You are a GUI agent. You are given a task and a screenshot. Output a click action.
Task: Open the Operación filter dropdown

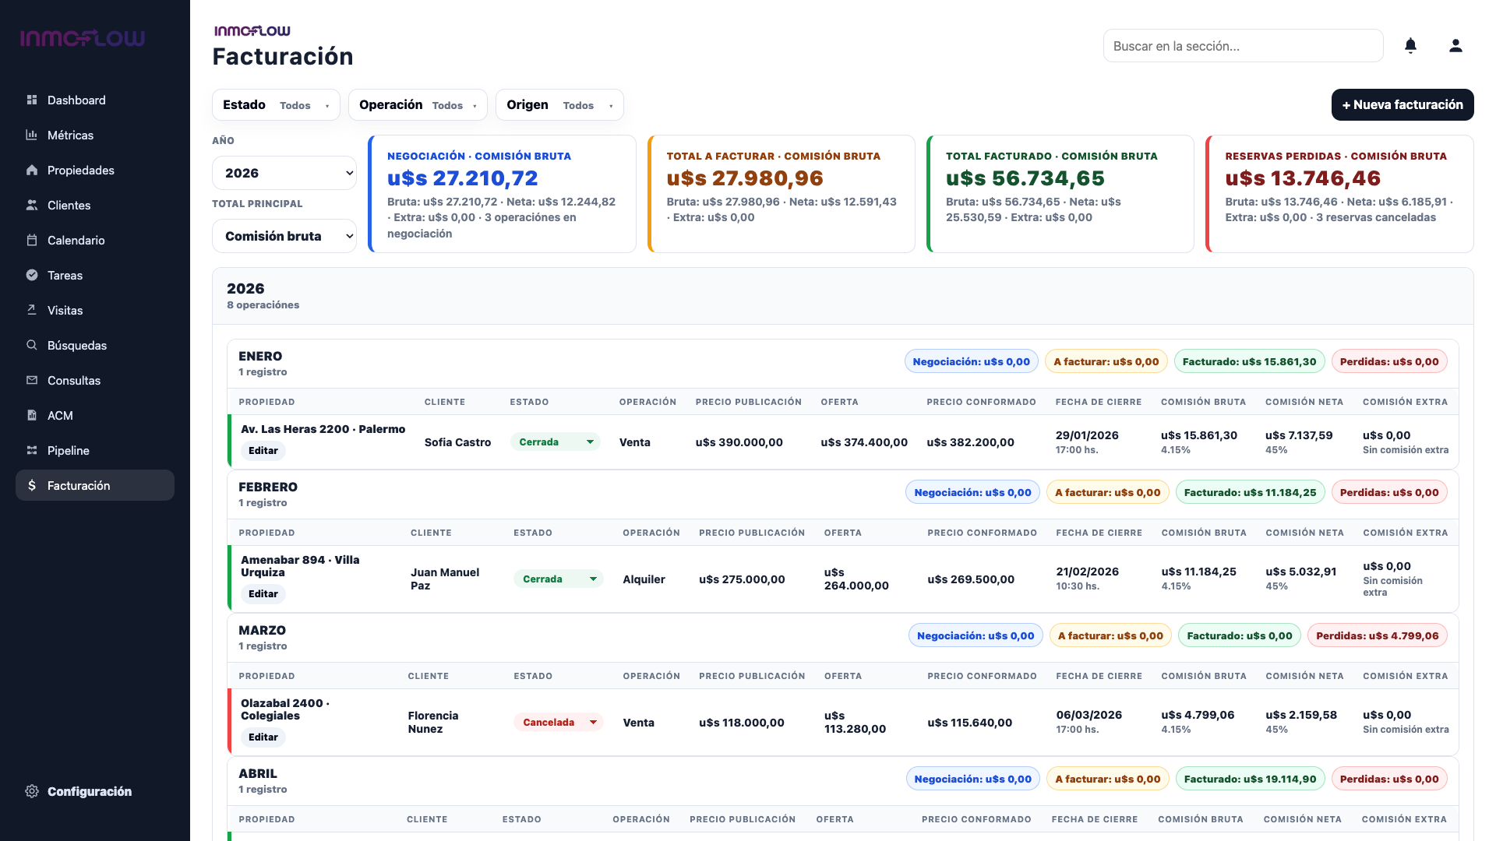pyautogui.click(x=418, y=105)
